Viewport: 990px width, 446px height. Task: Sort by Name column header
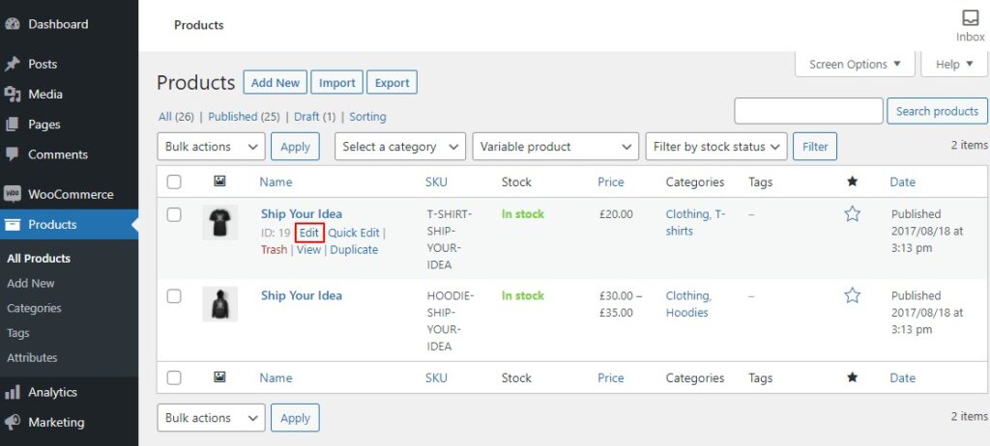click(276, 181)
